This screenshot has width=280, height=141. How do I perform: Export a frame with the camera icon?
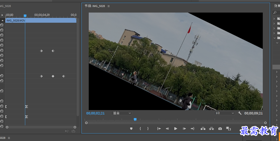tap(220, 128)
